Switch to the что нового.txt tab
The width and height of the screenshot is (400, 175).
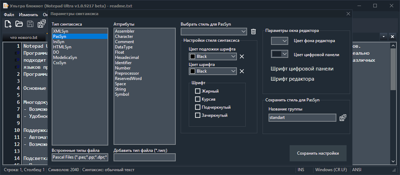coord(24,37)
